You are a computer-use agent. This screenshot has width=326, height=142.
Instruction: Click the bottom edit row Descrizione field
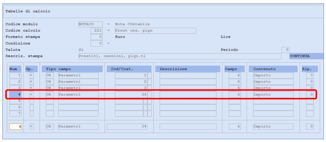click(188, 126)
